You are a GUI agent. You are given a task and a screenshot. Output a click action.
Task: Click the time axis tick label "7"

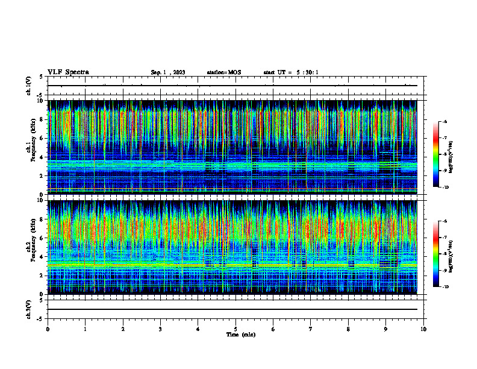tap(311, 329)
